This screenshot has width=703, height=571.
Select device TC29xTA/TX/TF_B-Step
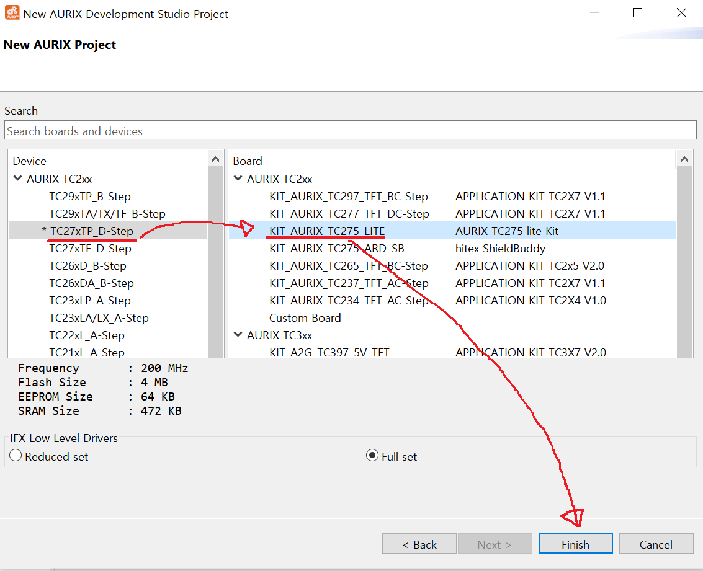pyautogui.click(x=107, y=214)
